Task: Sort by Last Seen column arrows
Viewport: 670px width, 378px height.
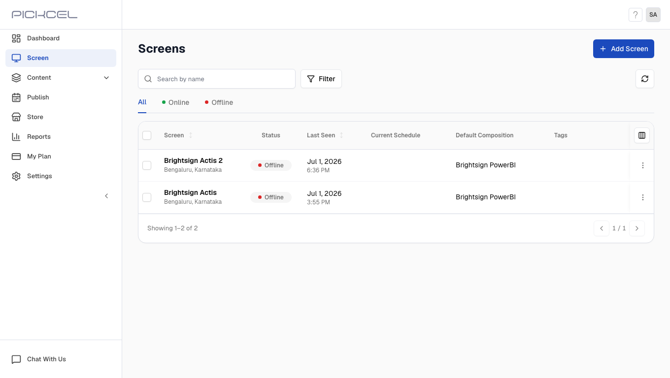Action: [341, 135]
